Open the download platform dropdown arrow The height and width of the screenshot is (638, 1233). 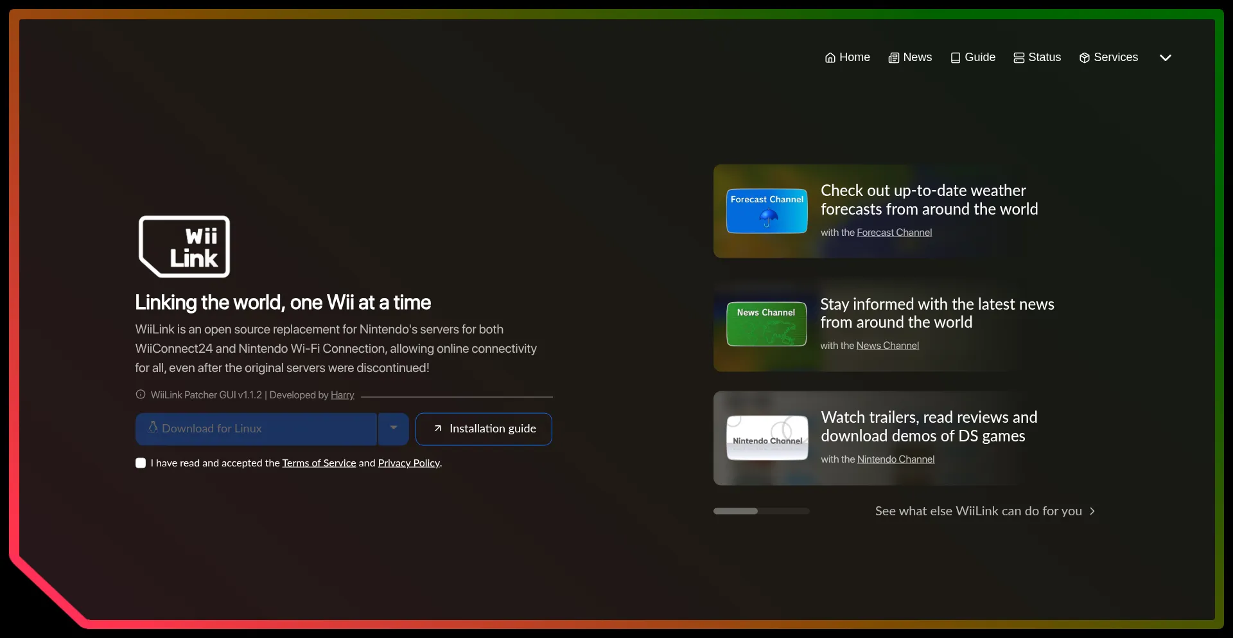tap(394, 429)
